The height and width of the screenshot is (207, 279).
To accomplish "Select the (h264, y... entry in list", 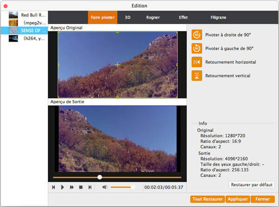I will click(24, 38).
